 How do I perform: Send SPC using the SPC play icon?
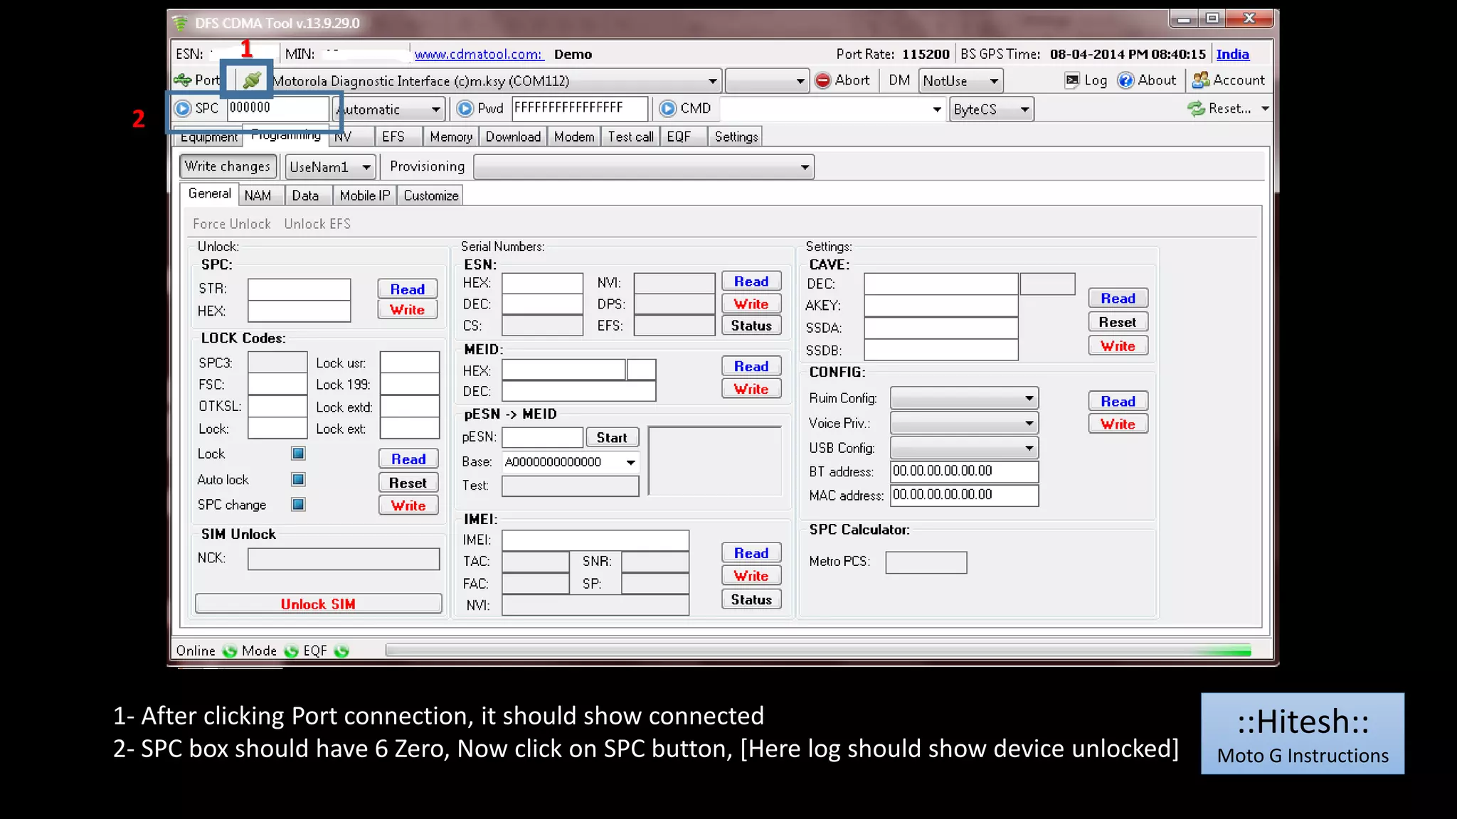183,108
